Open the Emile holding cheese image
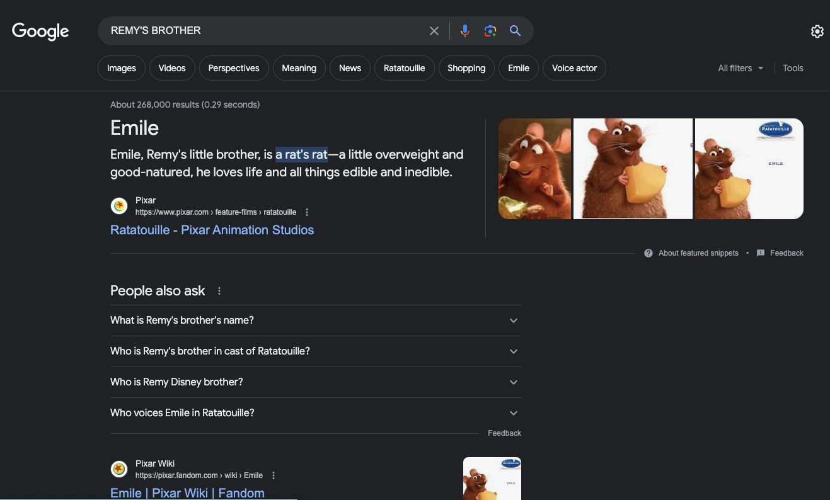This screenshot has width=830, height=500. 633,169
